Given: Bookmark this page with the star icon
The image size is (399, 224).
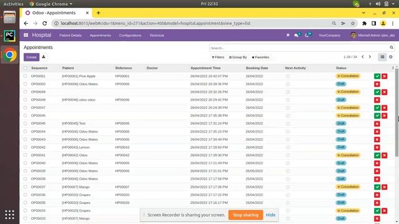Looking at the screenshot, I should click(353, 24).
